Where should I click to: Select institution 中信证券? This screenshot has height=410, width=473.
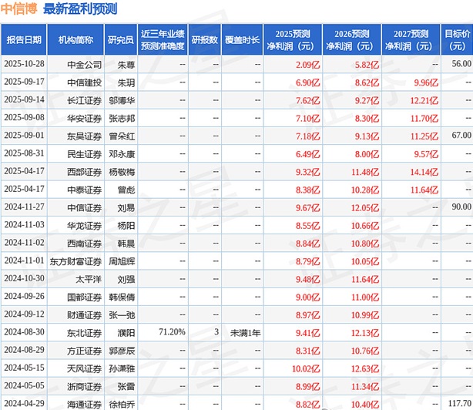click(84, 208)
